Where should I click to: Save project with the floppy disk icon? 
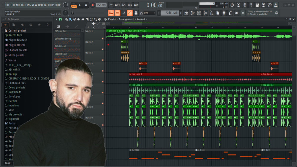[x=257, y=5]
